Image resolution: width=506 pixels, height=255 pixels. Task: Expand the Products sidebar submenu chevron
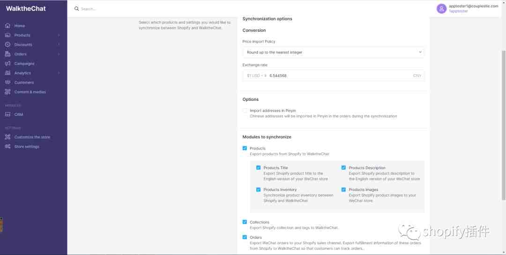(x=59, y=35)
